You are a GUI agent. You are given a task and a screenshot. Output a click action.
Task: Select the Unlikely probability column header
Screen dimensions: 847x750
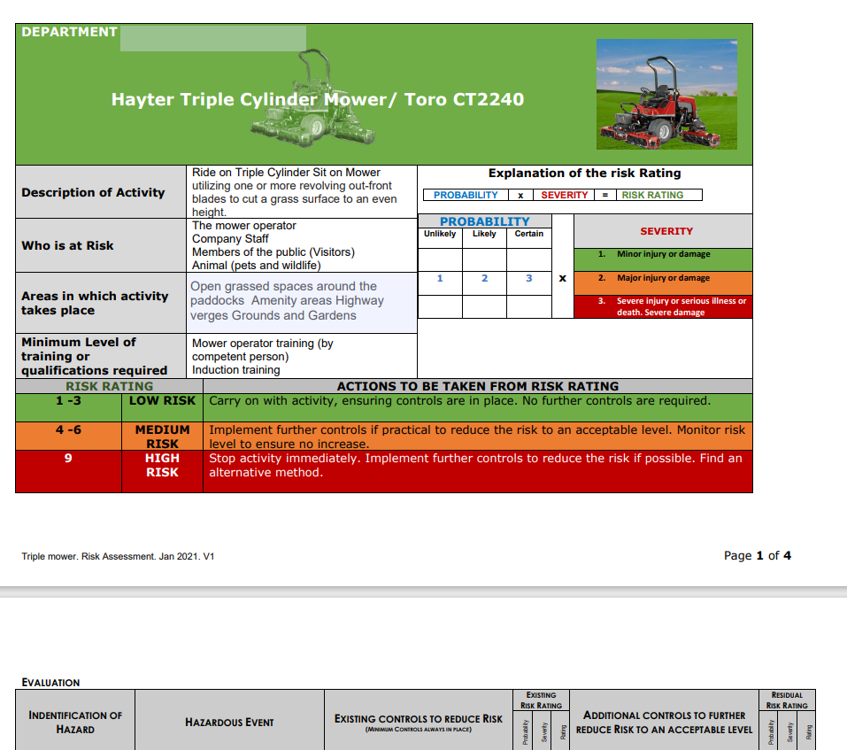439,234
